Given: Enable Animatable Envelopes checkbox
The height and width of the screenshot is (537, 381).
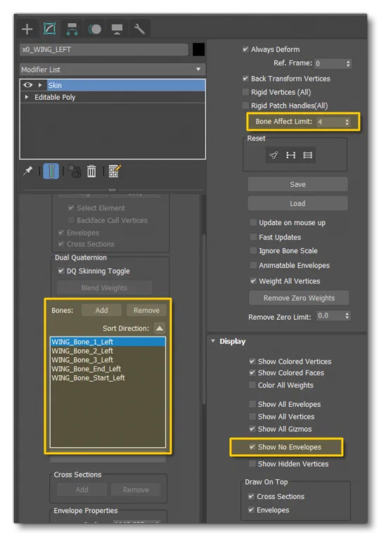Looking at the screenshot, I should pos(253,265).
